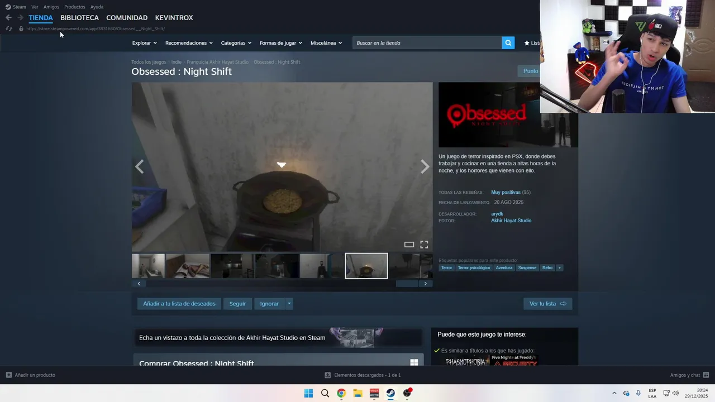Select the Terror psicológico tag
The width and height of the screenshot is (715, 402).
pos(474,267)
